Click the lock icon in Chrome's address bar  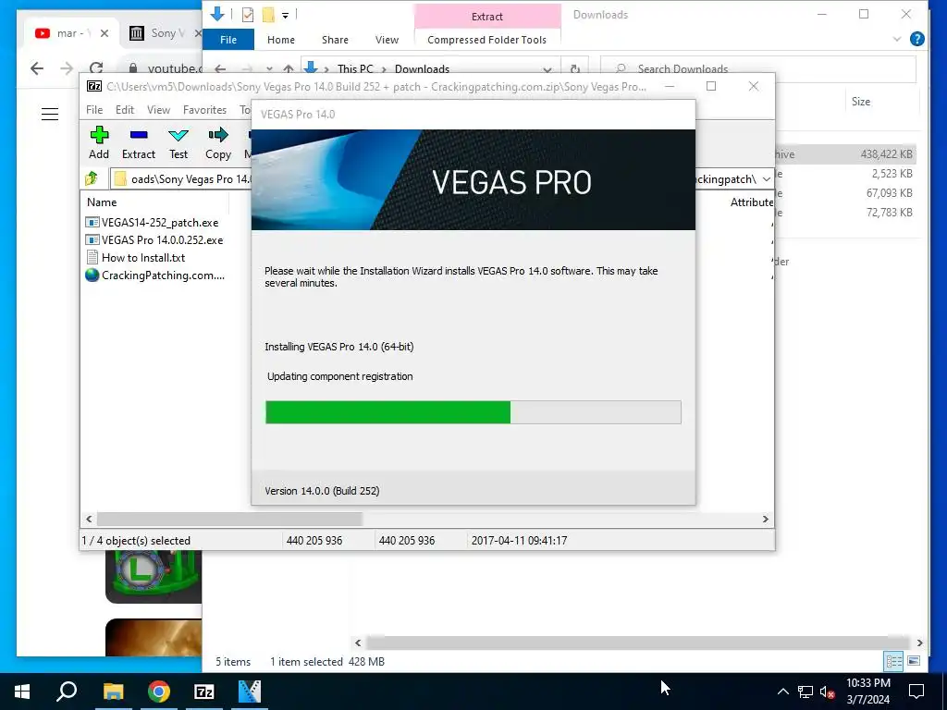[133, 68]
